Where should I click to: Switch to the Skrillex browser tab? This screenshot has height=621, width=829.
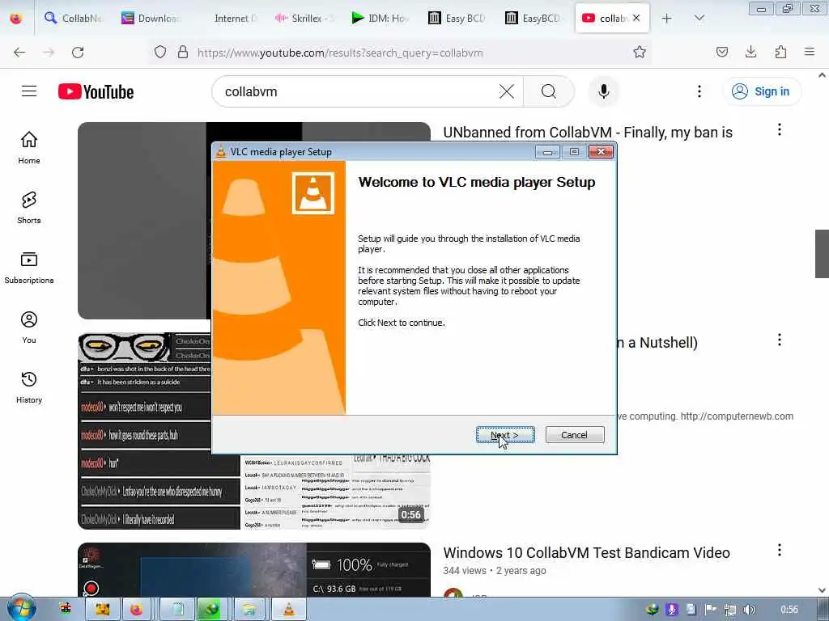tap(304, 18)
